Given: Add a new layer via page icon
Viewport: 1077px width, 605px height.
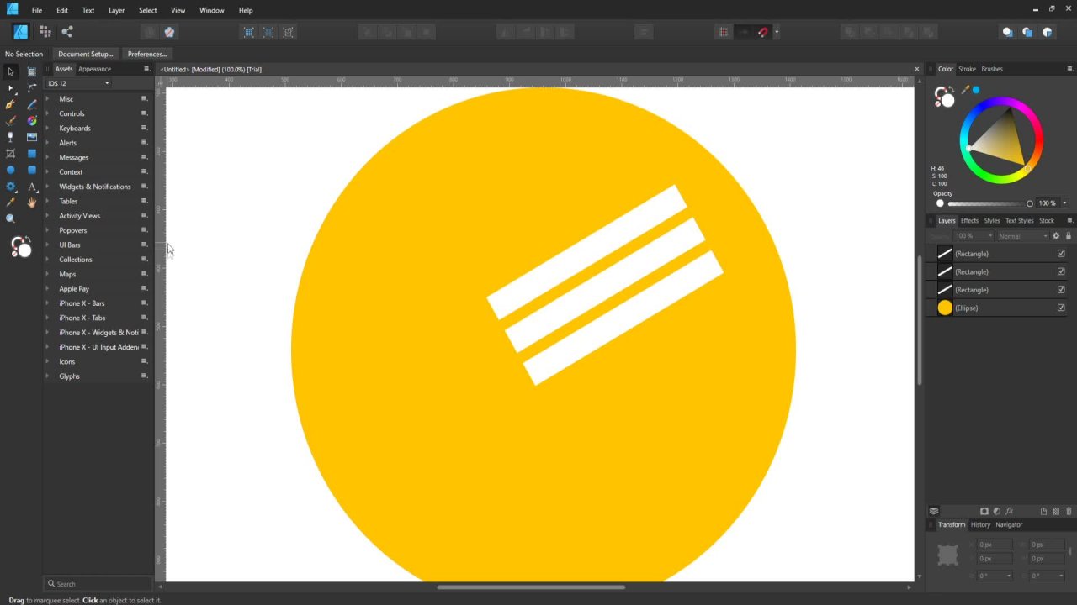Looking at the screenshot, I should [1044, 511].
